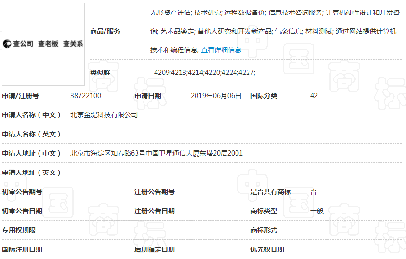
Task: Click the 商品/服务 label
Action: click(105, 31)
